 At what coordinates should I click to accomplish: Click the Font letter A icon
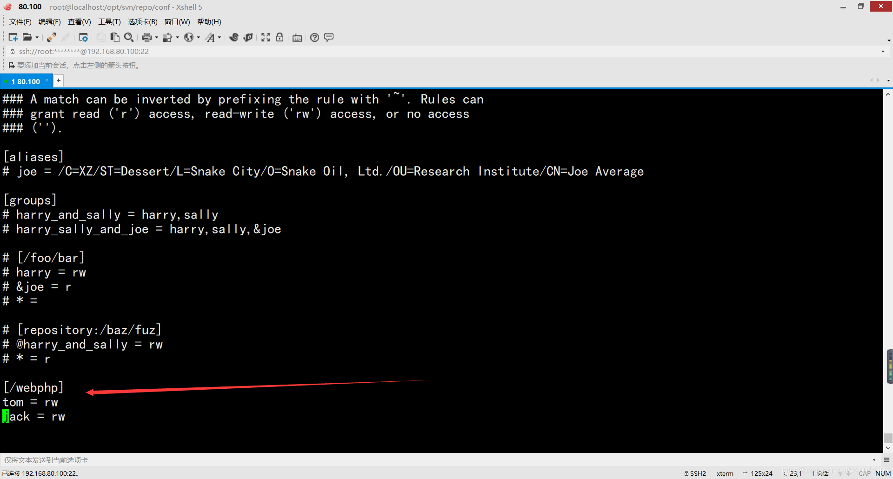[x=210, y=37]
